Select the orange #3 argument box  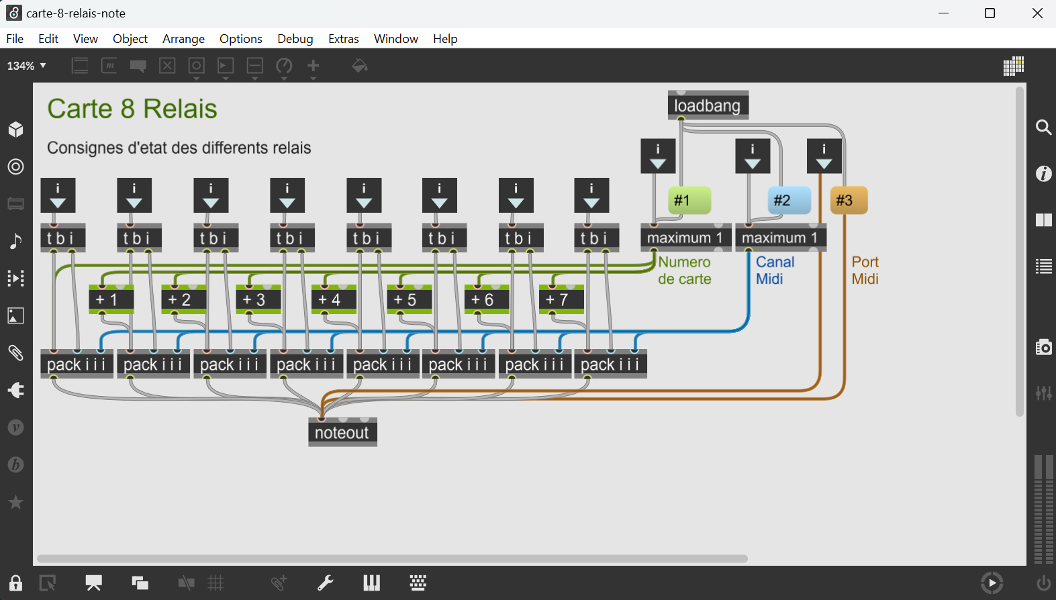(x=849, y=200)
